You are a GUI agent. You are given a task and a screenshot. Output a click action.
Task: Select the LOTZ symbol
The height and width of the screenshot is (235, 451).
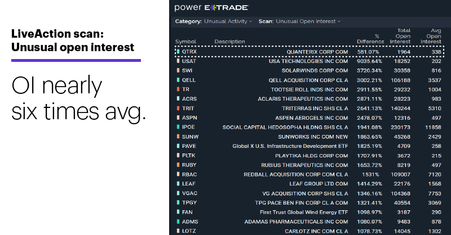pos(189,231)
